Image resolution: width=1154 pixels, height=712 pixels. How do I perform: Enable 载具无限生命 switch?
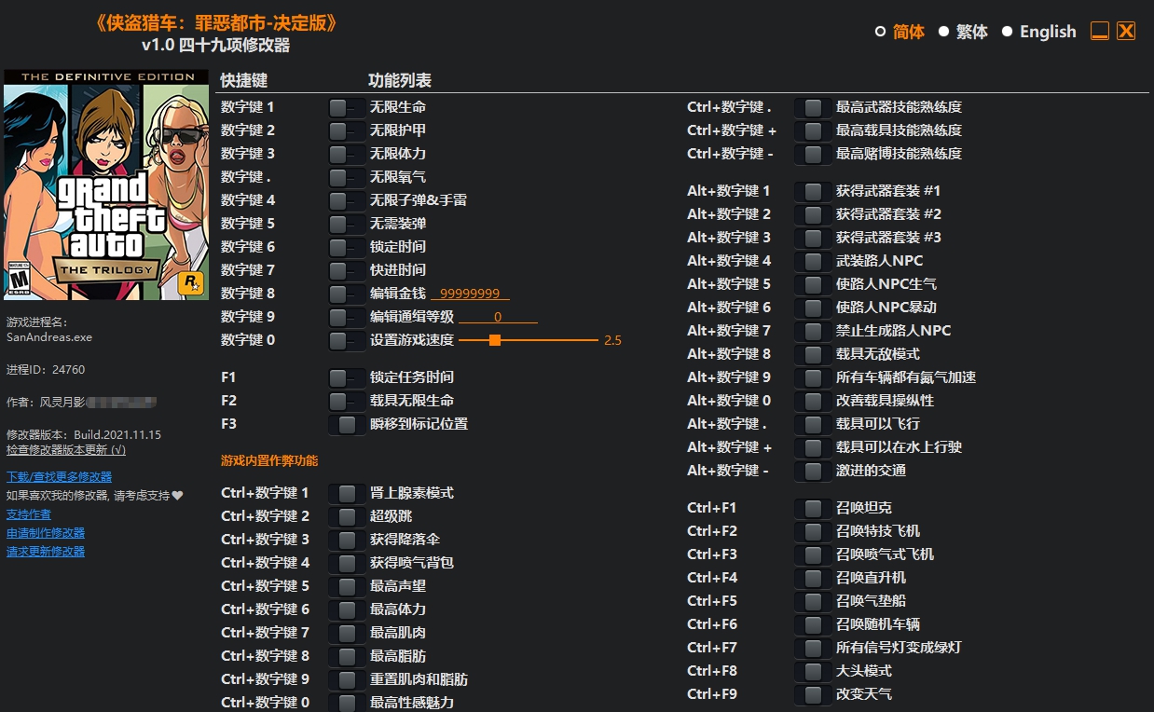[x=347, y=401]
